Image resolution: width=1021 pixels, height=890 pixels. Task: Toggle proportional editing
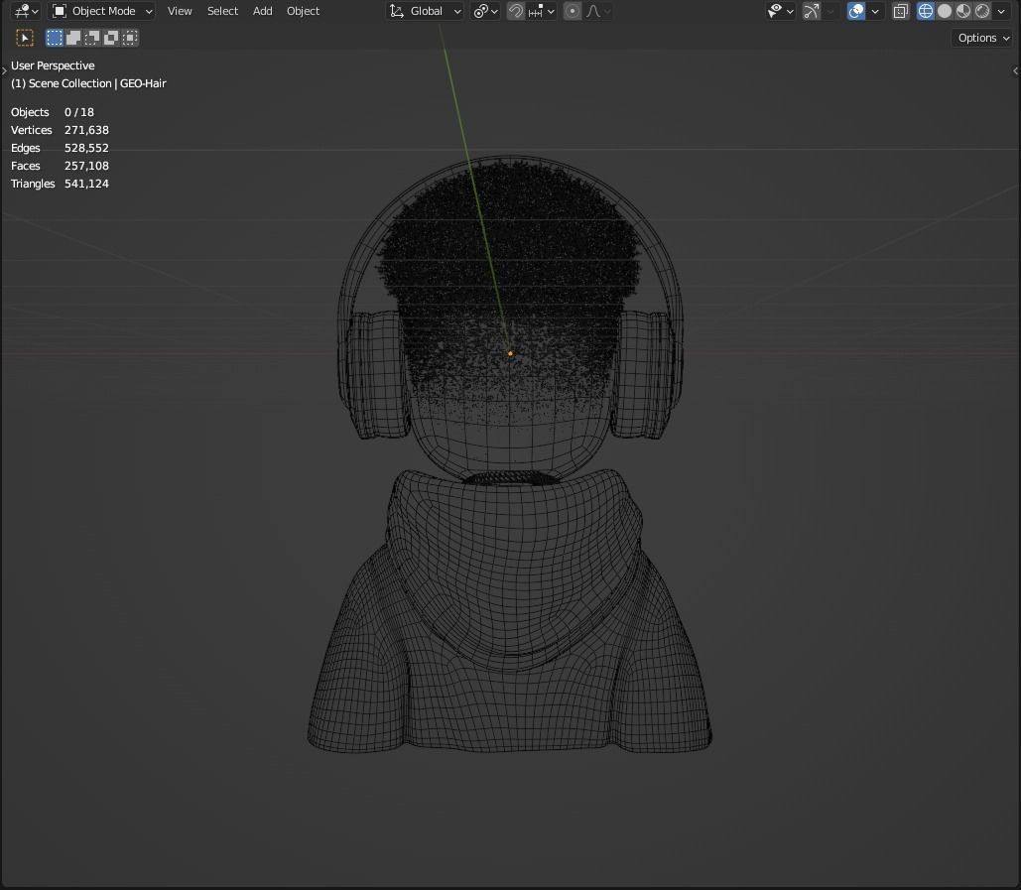(573, 11)
